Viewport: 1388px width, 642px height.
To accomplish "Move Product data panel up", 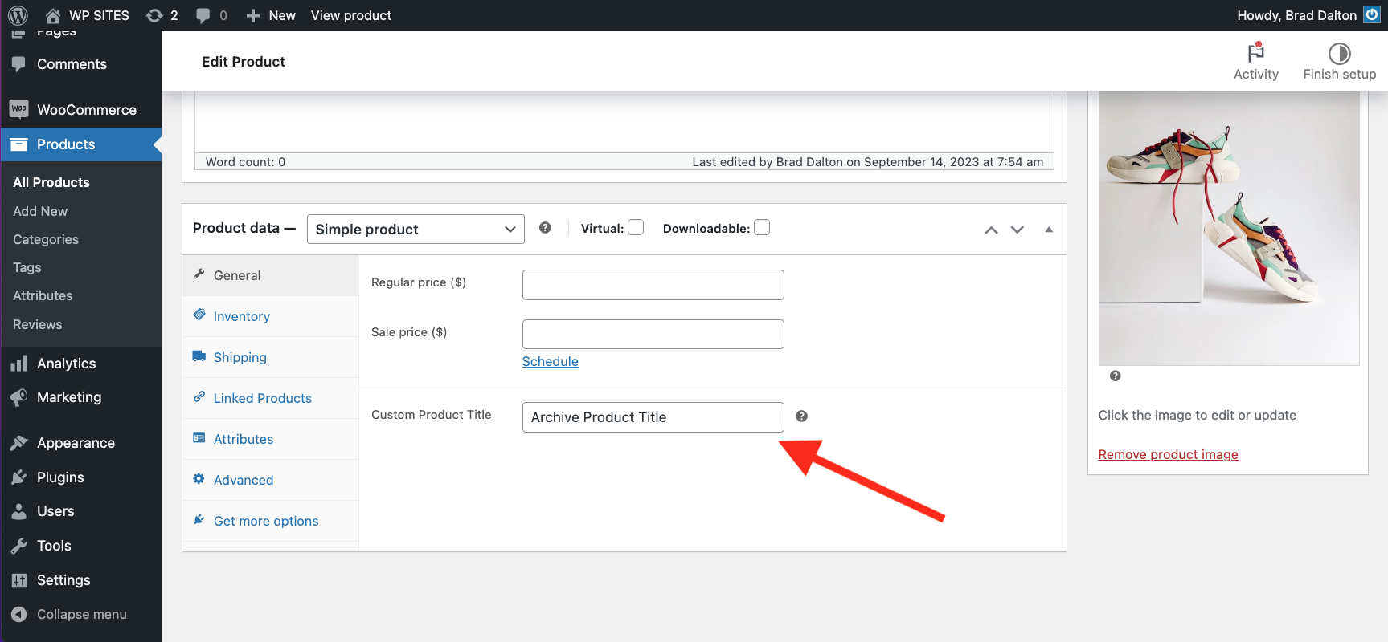I will coord(991,230).
